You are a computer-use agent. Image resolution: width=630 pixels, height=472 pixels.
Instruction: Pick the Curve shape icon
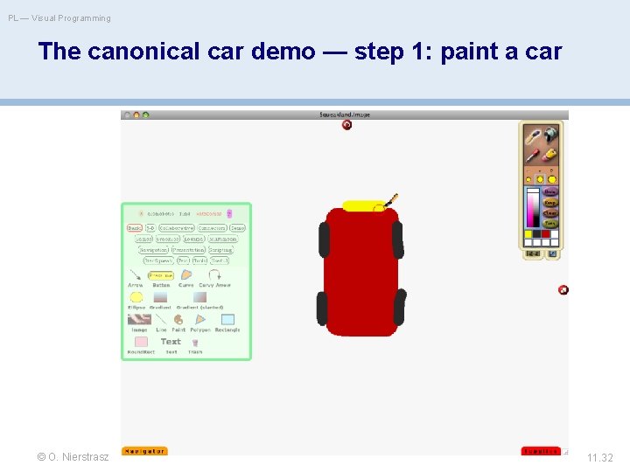186,275
